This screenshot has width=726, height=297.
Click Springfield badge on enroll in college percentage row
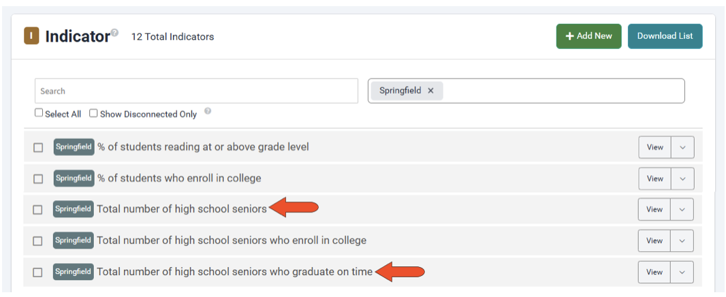tap(74, 178)
